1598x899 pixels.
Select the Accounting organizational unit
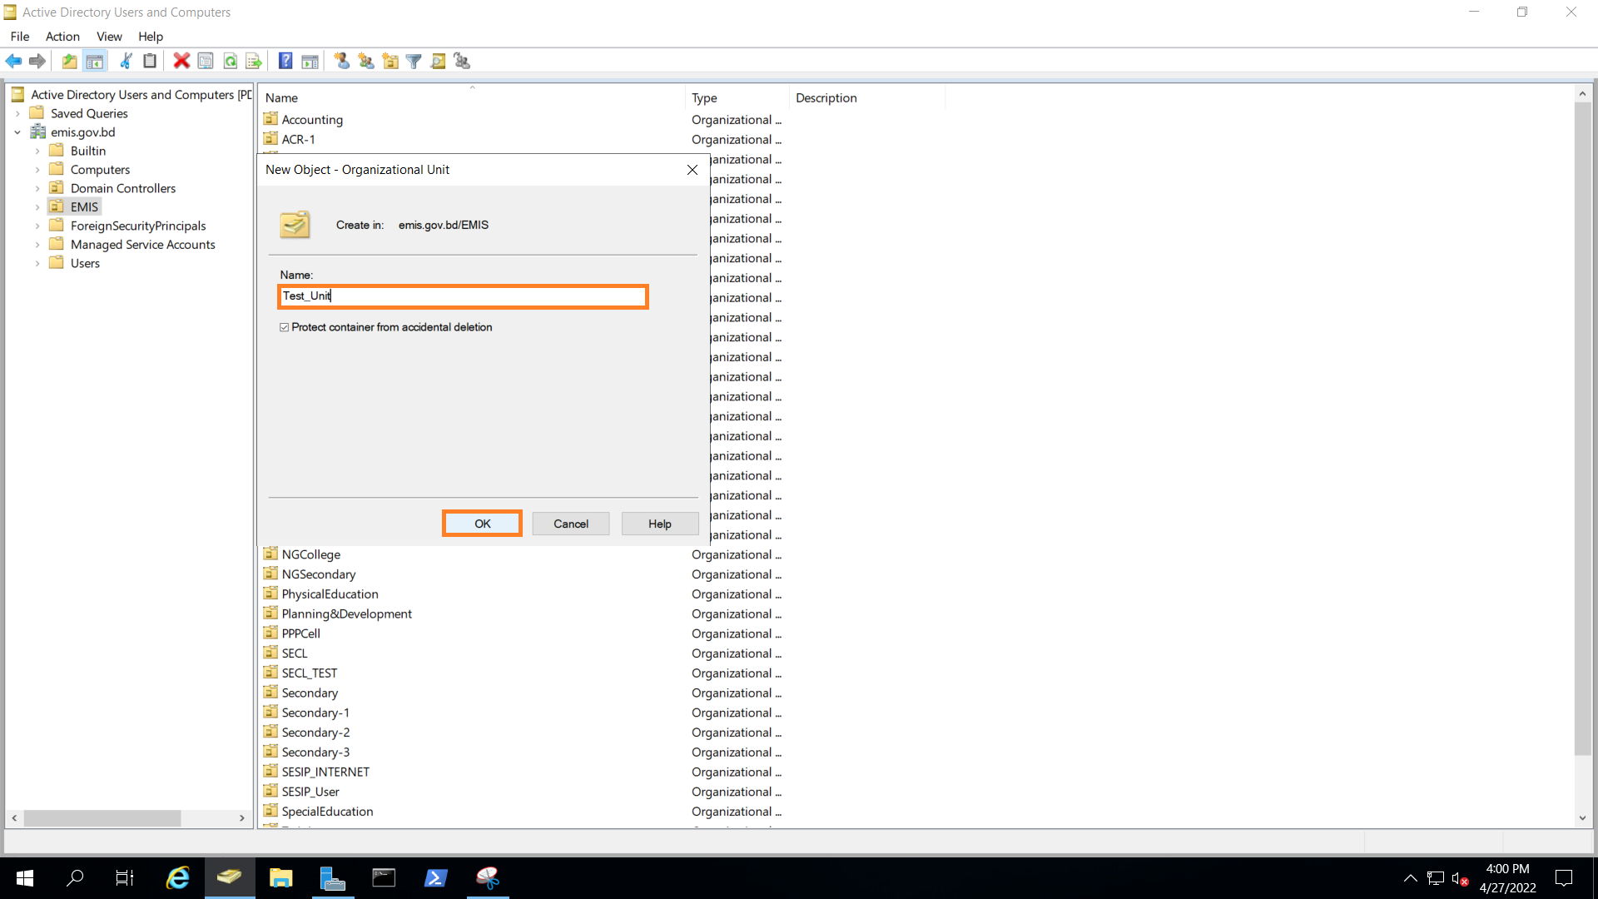point(312,120)
